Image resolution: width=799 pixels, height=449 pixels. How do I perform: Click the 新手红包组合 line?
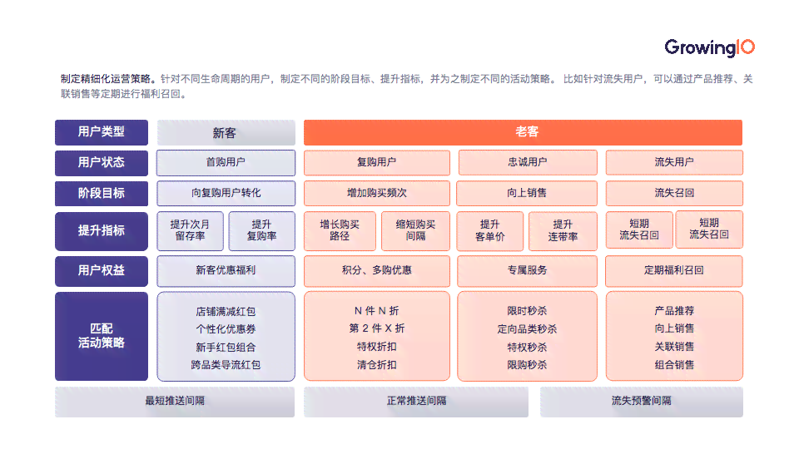pos(226,348)
